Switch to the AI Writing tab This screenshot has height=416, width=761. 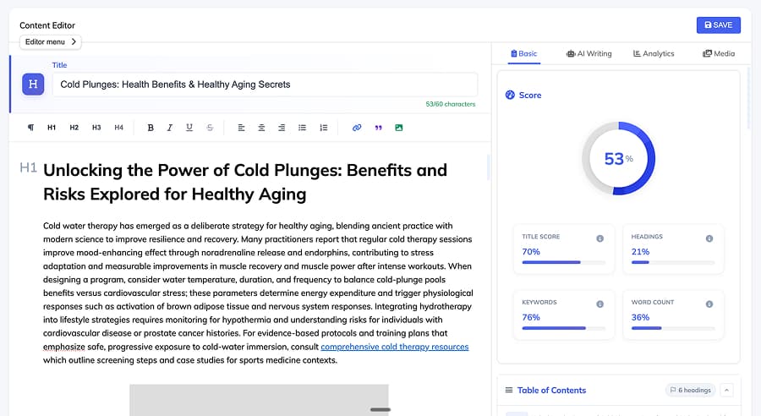pos(589,53)
